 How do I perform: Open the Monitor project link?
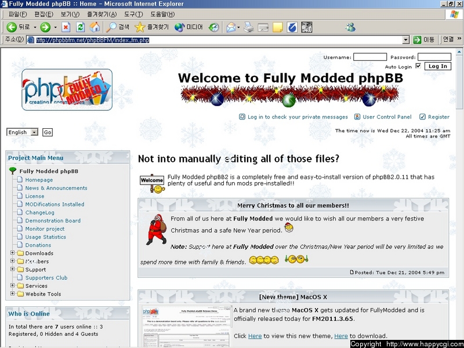click(x=45, y=229)
